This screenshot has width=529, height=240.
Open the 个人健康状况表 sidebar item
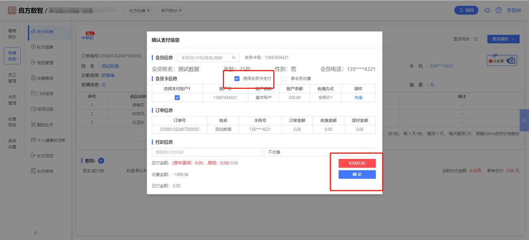48,140
